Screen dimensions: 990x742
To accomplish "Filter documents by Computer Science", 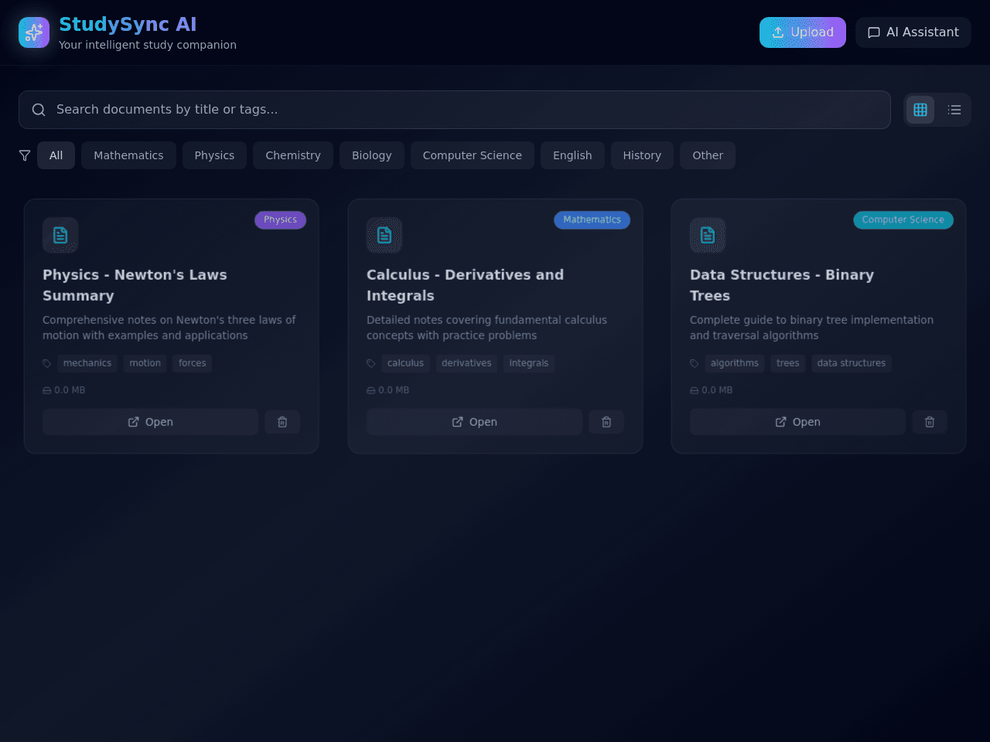I will click(x=473, y=155).
